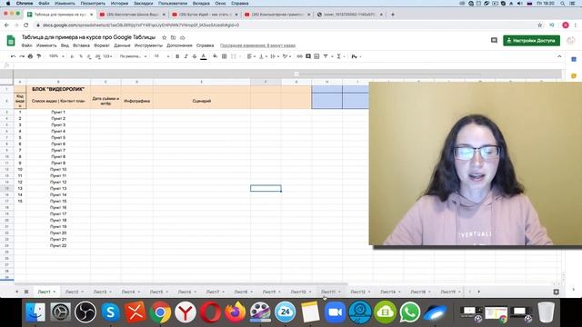
Task: Activate the paint format roller tool
Action: [38, 56]
